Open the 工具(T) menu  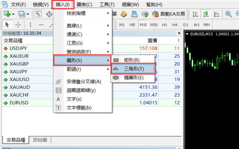107,4
